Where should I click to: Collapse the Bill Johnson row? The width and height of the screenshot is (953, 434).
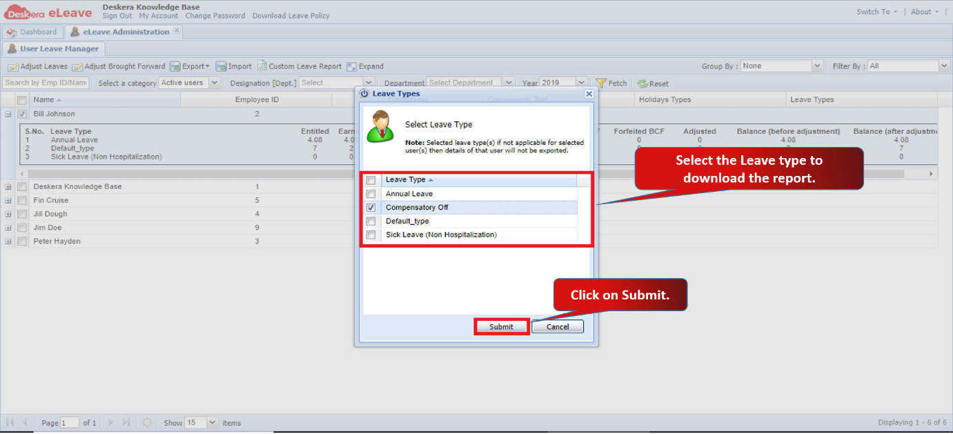point(8,115)
